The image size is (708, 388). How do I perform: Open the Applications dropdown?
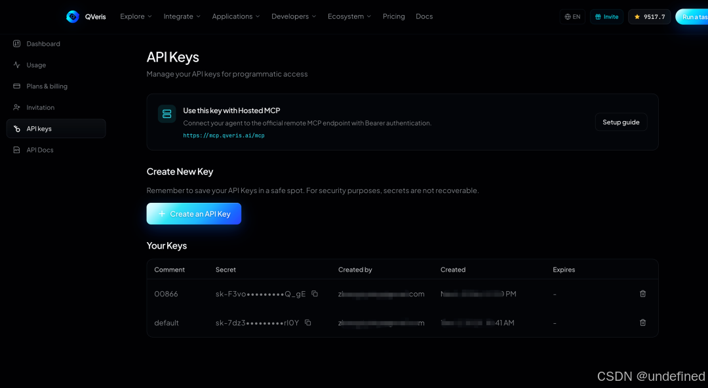[x=236, y=16]
